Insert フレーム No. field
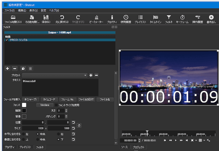The image size is (219, 151). (68, 99)
